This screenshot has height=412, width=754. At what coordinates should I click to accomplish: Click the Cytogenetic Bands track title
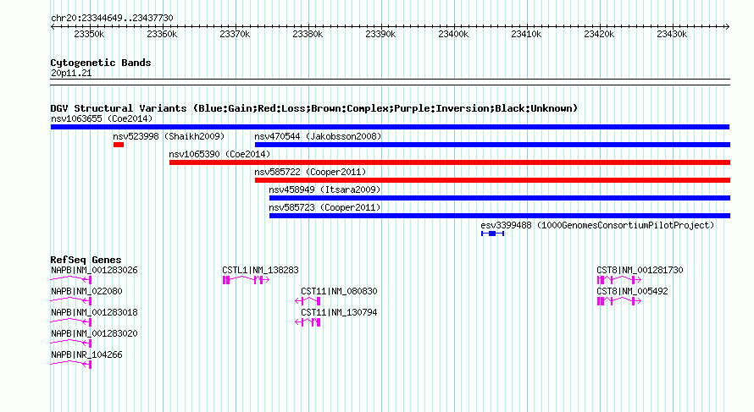101,63
